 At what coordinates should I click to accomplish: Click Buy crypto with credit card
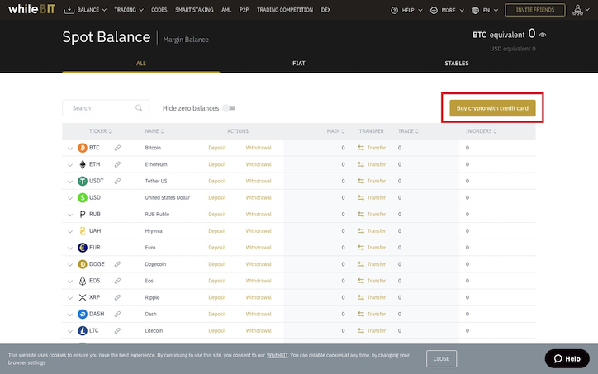click(492, 108)
